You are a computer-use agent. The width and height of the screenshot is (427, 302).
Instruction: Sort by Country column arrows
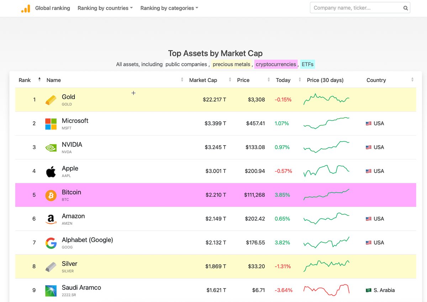click(x=412, y=80)
